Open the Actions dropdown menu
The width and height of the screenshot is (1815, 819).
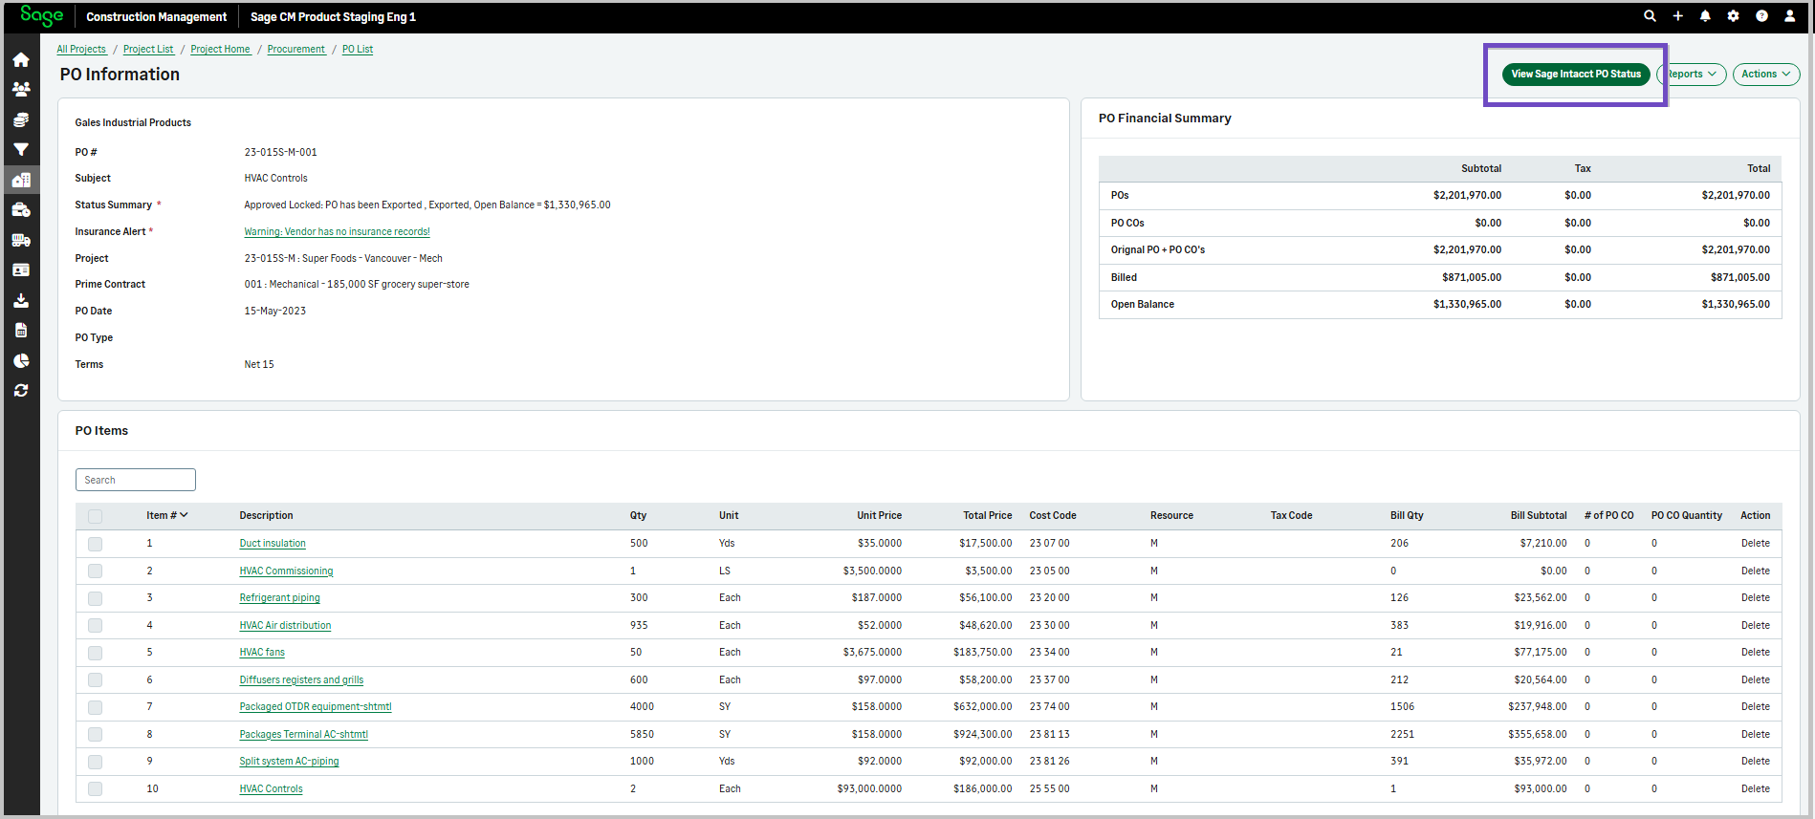[x=1765, y=75]
